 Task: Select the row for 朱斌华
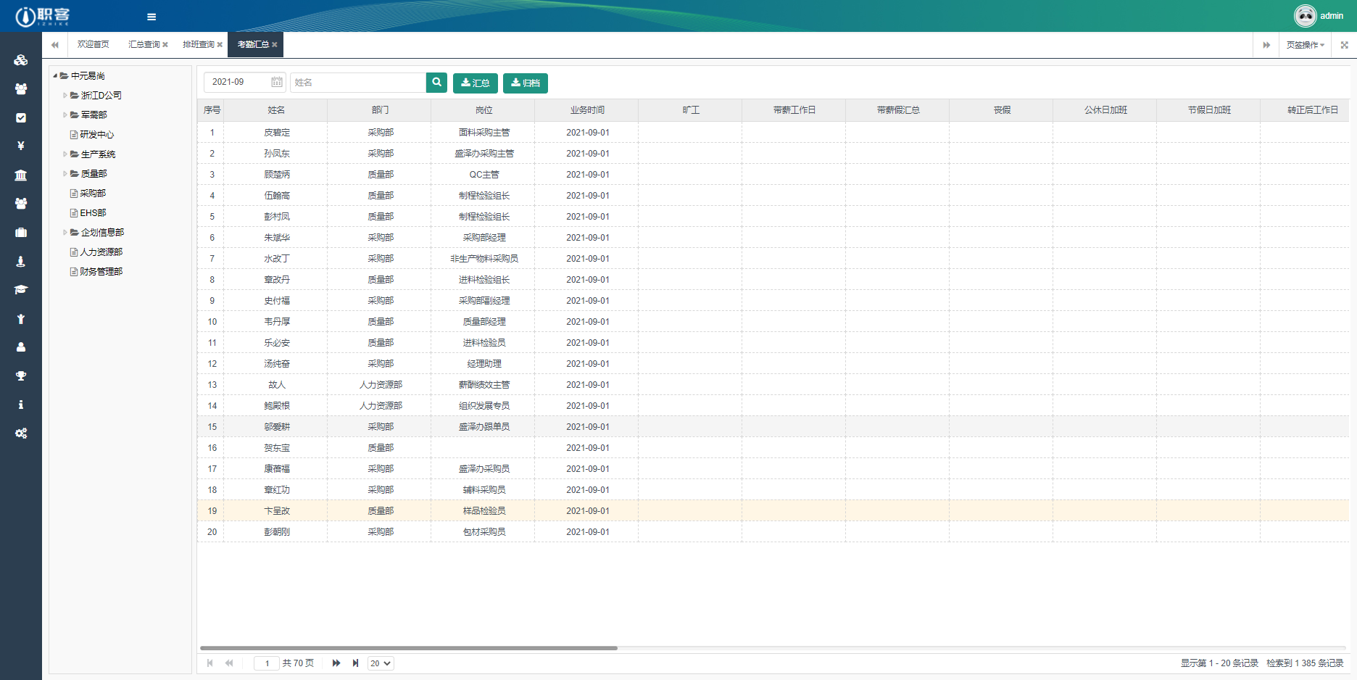pyautogui.click(x=773, y=238)
